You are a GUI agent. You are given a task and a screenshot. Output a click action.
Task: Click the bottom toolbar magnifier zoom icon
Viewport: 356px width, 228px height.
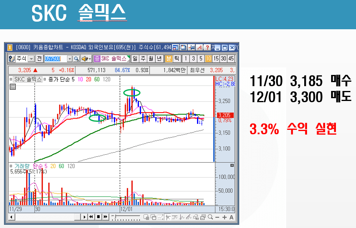tap(210, 217)
